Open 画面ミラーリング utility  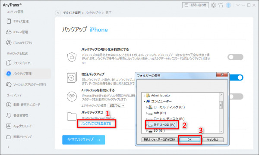click(19, 137)
